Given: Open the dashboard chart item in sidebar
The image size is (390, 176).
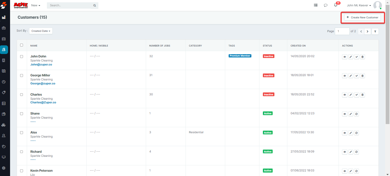Looking at the screenshot, I should pyautogui.click(x=4, y=17).
